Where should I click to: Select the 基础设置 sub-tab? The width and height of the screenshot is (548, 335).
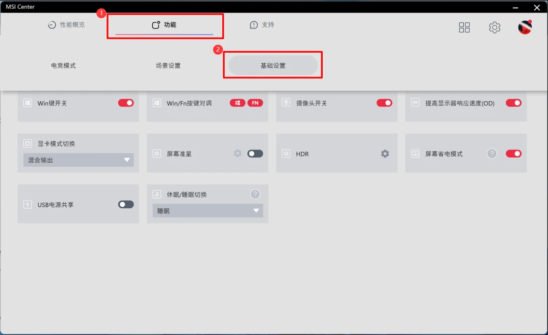click(x=273, y=65)
